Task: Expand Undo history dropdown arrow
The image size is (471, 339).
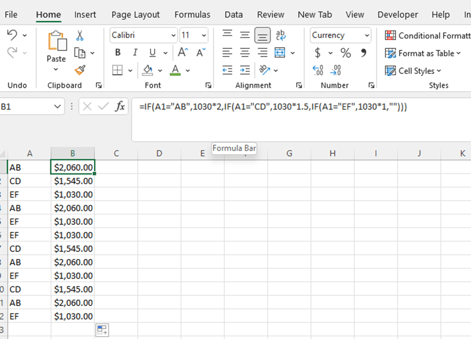Action: click(x=25, y=36)
